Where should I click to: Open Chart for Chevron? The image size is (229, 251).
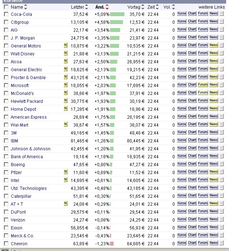(192, 243)
